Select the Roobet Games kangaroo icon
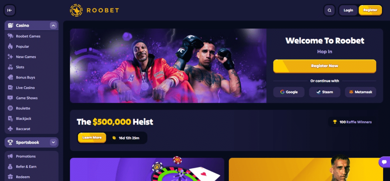Viewport: 390px width, 181px height. 10,36
